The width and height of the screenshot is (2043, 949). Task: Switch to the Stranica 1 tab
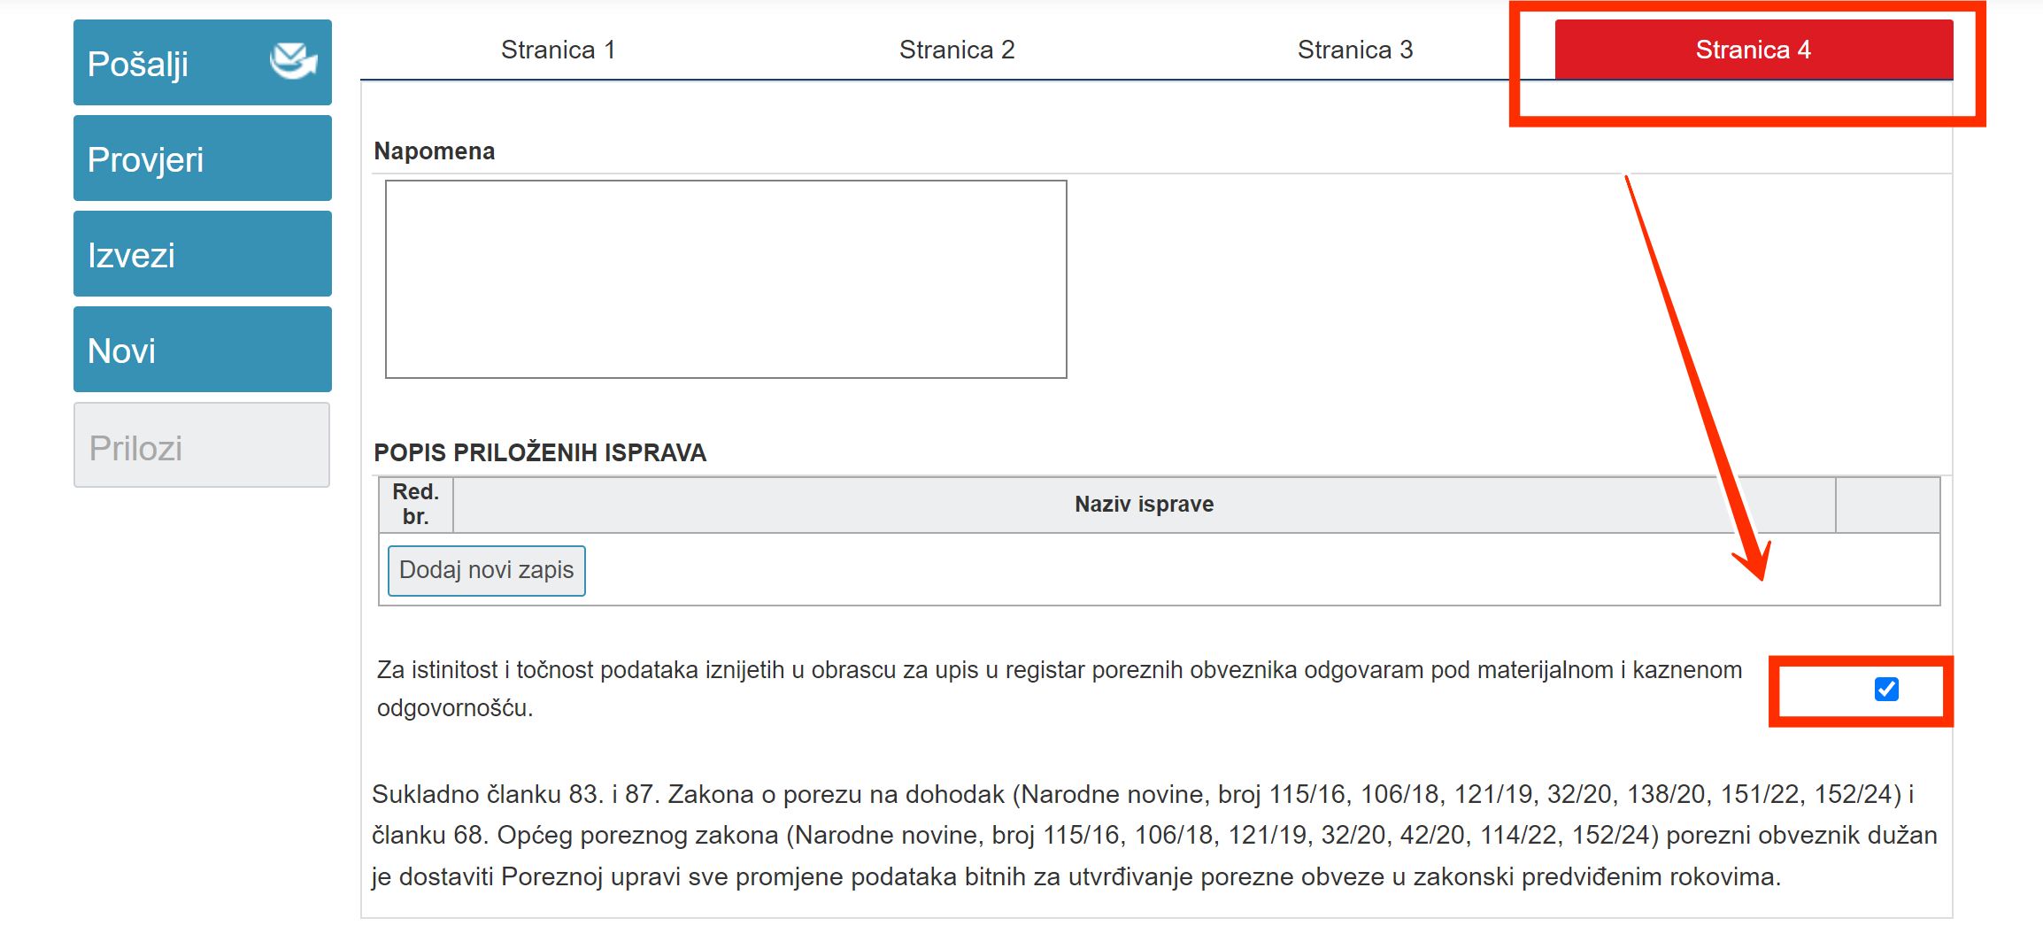point(559,50)
